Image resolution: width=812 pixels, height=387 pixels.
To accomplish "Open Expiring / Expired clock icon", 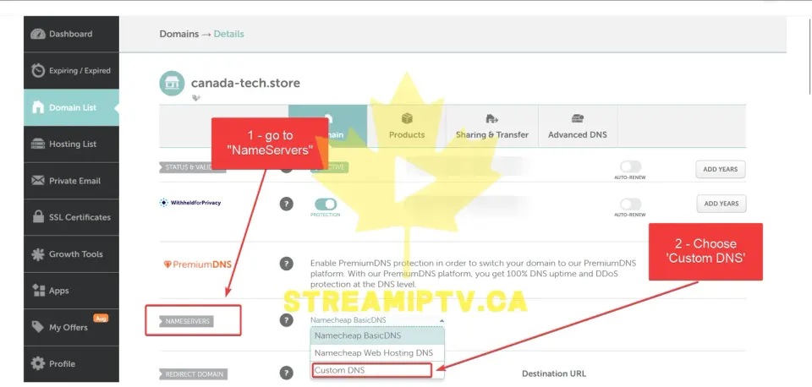I will 38,70.
